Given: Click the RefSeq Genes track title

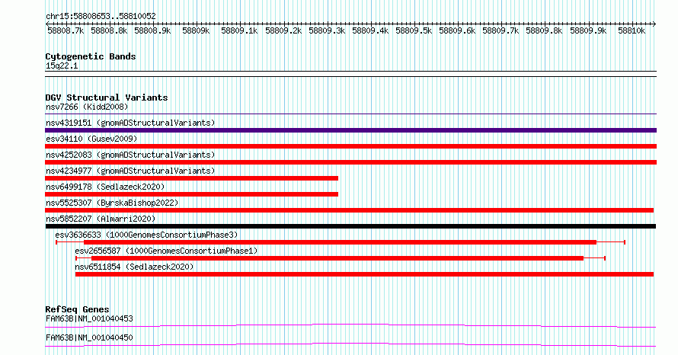Looking at the screenshot, I should [77, 309].
